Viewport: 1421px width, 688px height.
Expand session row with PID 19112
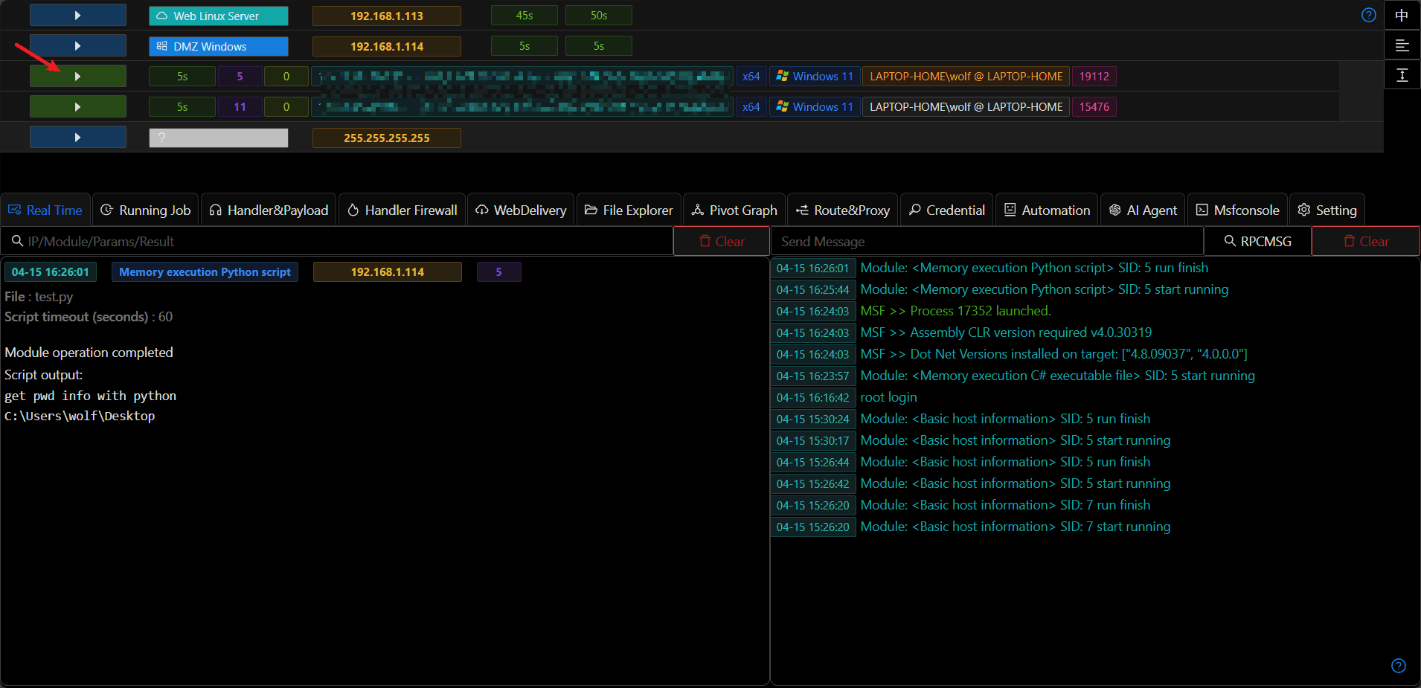78,77
